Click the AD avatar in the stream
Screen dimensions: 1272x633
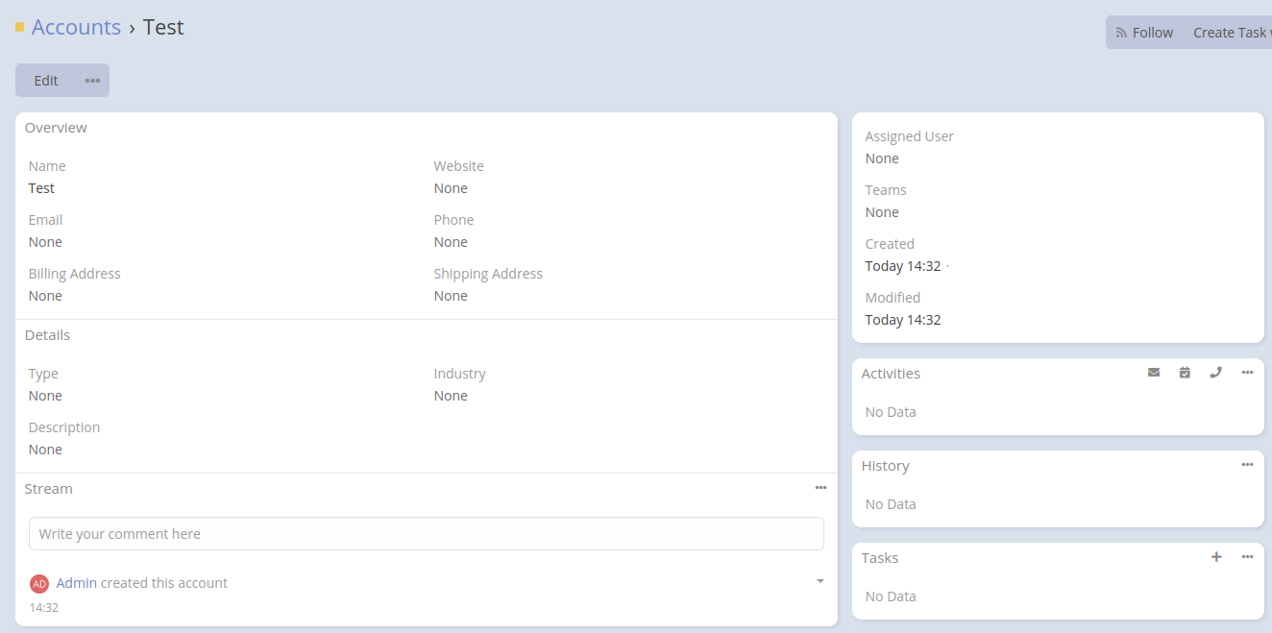39,584
